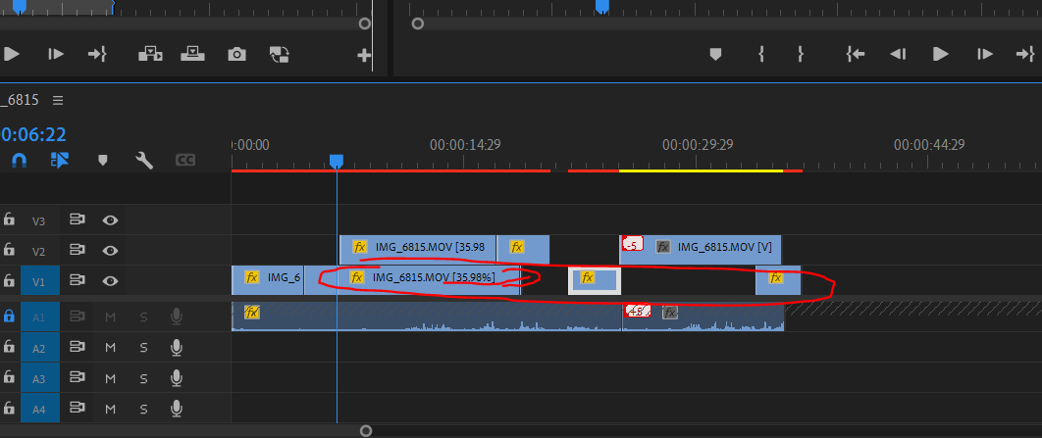
Task: Enable voice-over record on track A1
Action: pos(177,316)
